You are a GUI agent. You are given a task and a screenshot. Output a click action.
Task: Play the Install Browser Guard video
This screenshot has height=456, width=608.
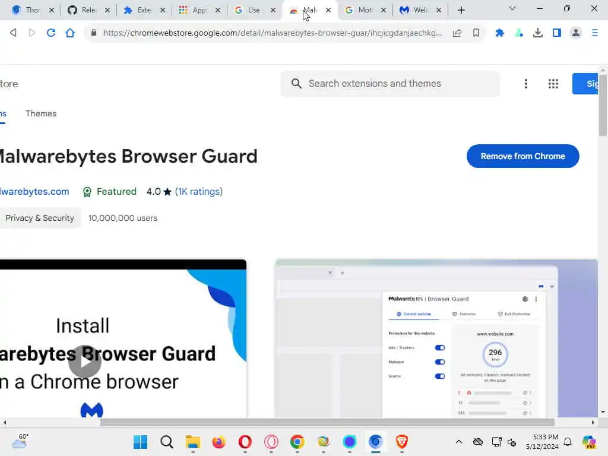tap(84, 362)
